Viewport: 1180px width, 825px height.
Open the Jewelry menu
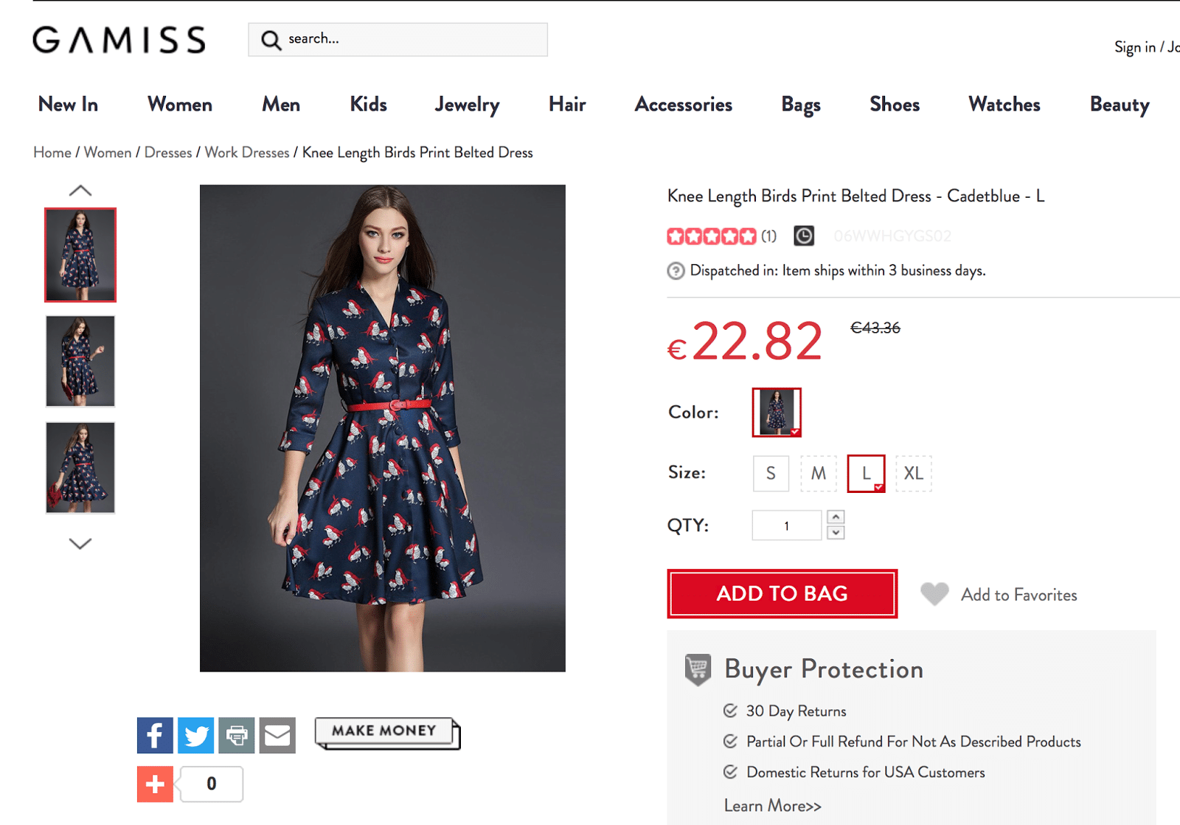click(x=467, y=105)
